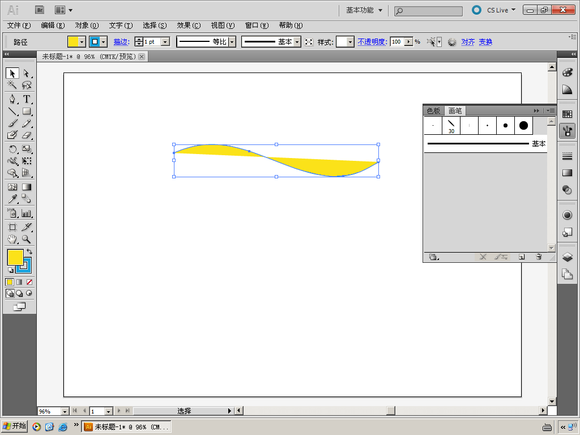Image resolution: width=580 pixels, height=435 pixels.
Task: Switch to 色板 panel tab
Action: 433,110
